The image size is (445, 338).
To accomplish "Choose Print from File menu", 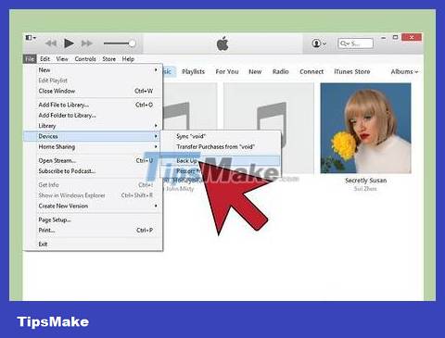I will tap(93, 231).
